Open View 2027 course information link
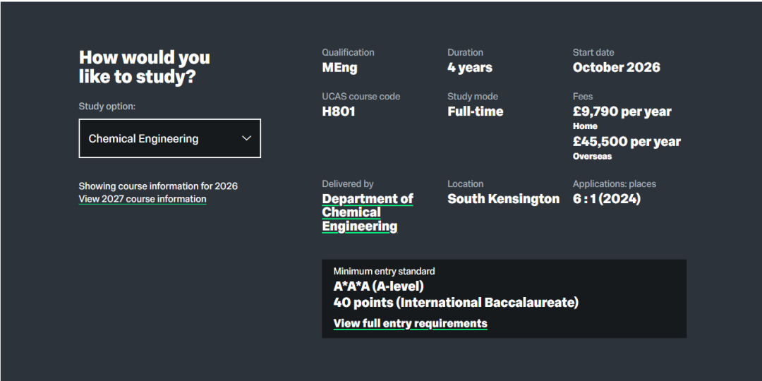The image size is (762, 381). pyautogui.click(x=143, y=199)
